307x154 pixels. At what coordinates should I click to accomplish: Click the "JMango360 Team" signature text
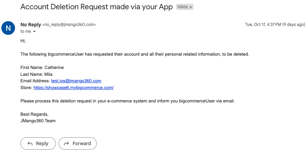point(38,121)
